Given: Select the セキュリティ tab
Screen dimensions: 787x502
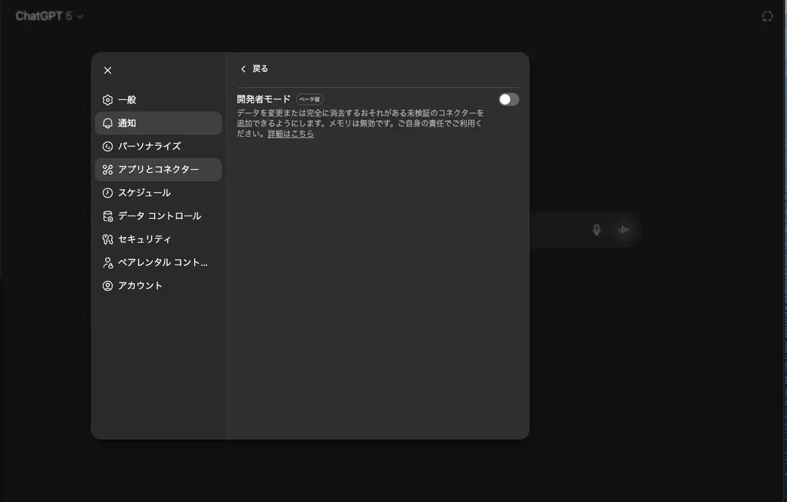Looking at the screenshot, I should click(158, 239).
